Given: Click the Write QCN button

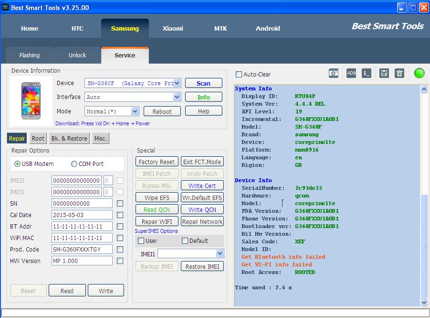Looking at the screenshot, I should (x=202, y=209).
